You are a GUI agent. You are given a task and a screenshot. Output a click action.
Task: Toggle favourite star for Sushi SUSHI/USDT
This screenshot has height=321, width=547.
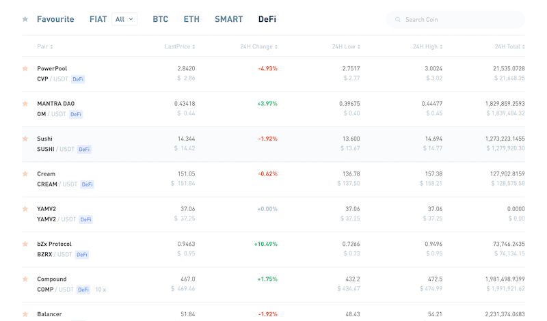point(25,139)
